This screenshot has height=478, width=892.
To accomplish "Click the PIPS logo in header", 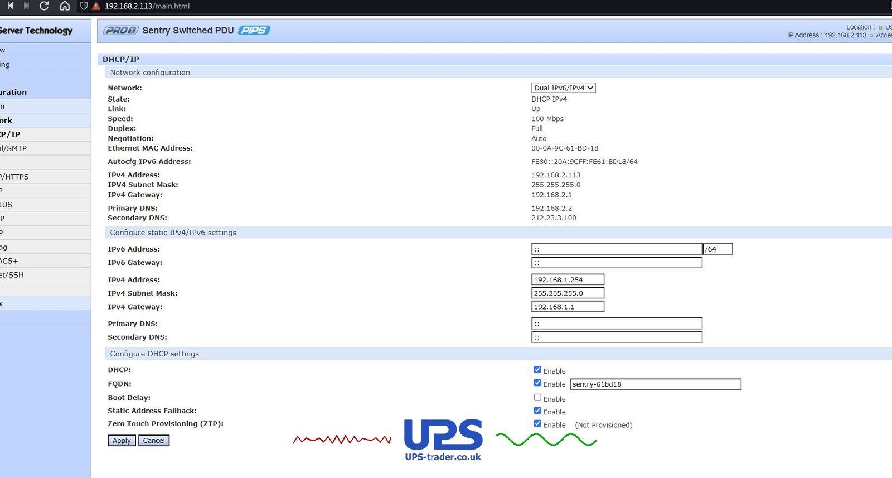I will 254,30.
